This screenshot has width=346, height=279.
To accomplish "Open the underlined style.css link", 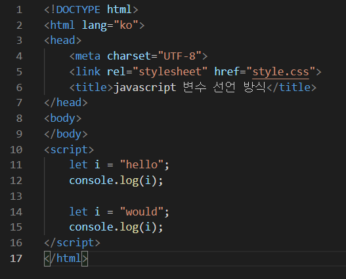I will 280,72.
